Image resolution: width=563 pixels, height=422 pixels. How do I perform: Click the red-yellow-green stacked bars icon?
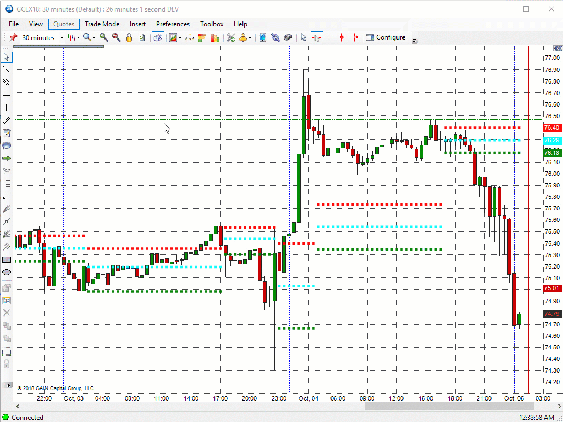point(202,37)
